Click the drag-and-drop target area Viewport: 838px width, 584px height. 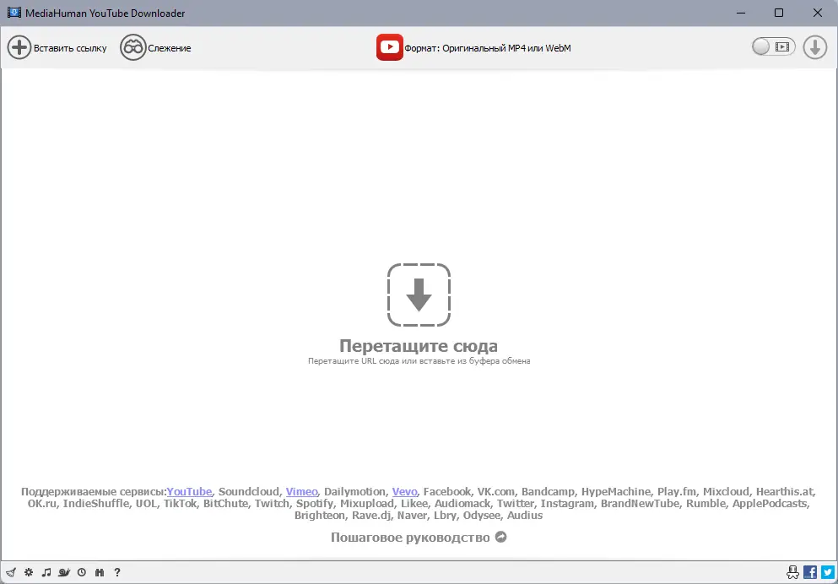point(419,296)
